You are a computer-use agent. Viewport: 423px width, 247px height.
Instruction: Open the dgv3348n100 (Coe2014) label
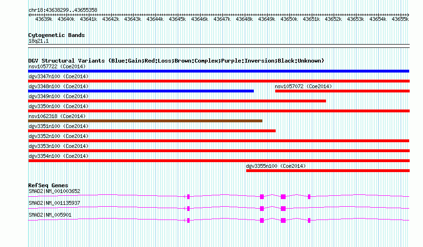pyautogui.click(x=58, y=86)
